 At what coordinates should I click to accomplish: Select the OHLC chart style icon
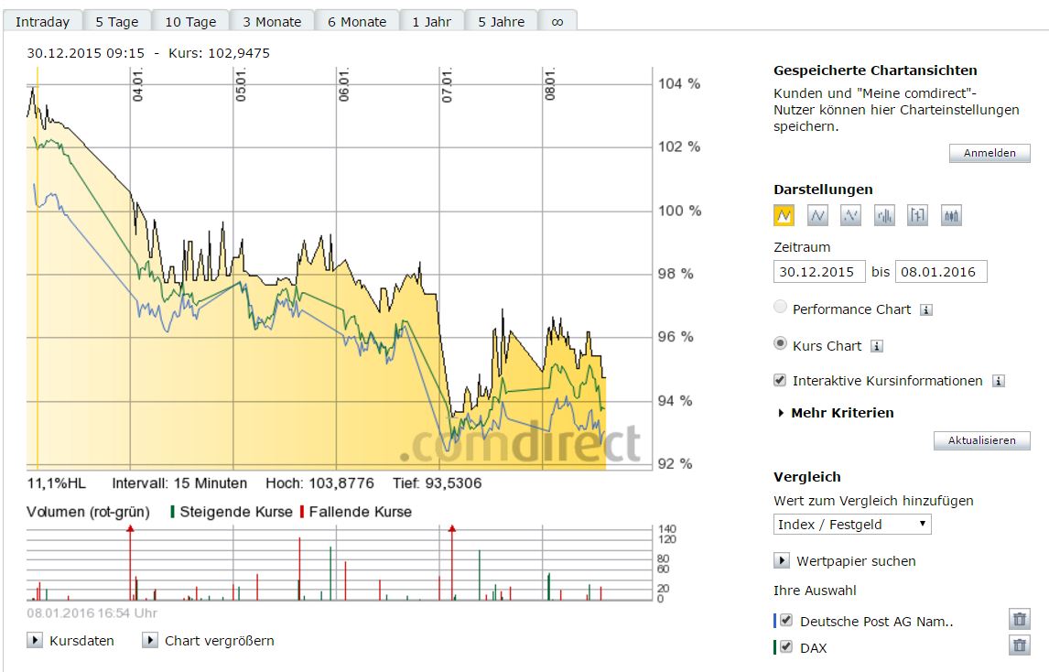[x=917, y=215]
